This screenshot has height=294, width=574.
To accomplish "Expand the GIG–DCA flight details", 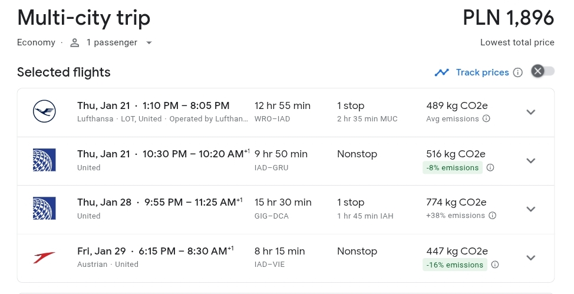I will [x=531, y=209].
